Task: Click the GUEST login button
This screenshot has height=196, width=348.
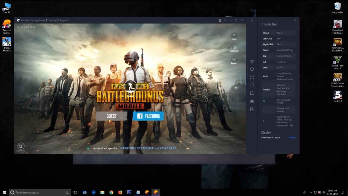Action: click(112, 116)
